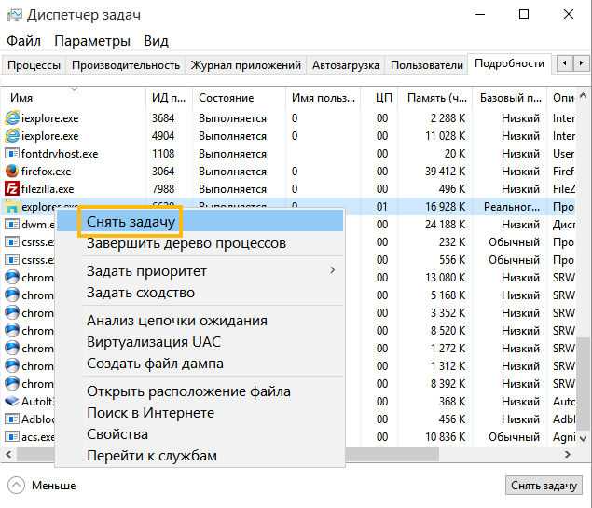Click the Реальног... priority cell
This screenshot has width=592, height=508.
click(511, 207)
